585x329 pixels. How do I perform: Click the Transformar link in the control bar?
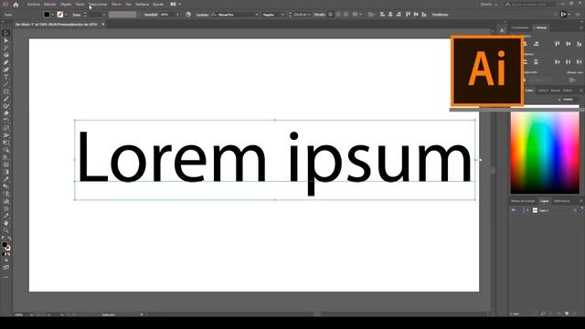(x=440, y=15)
